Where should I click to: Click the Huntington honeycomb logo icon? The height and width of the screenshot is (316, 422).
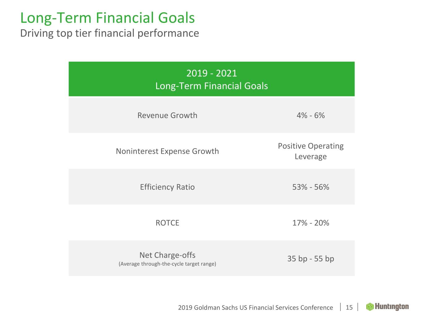[x=370, y=307]
